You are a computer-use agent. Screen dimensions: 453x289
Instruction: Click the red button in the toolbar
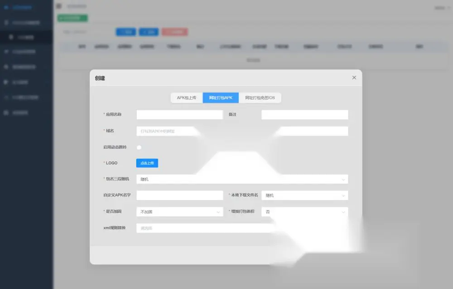[x=175, y=32]
